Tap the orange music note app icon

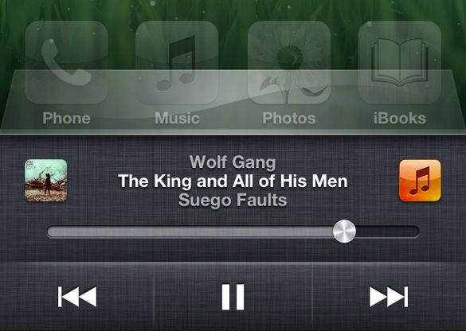(420, 181)
